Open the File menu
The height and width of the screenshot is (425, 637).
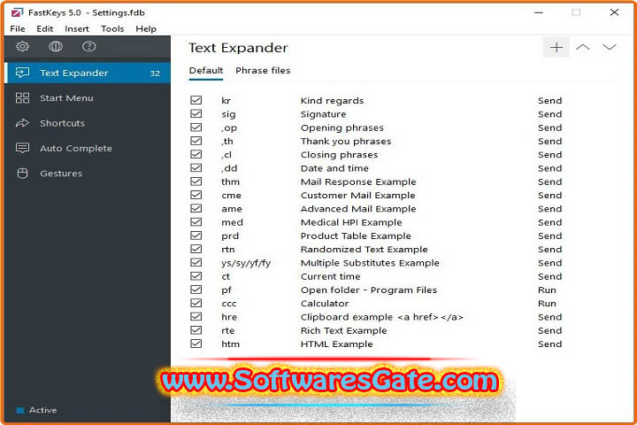[18, 29]
